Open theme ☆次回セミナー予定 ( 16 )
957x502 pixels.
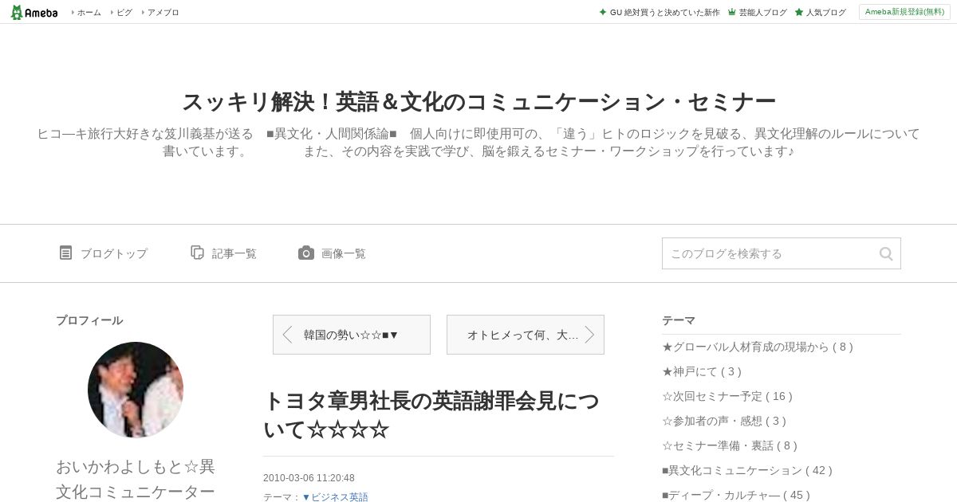click(x=727, y=396)
